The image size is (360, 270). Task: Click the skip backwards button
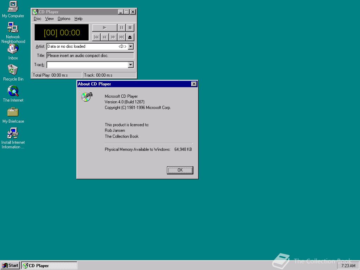click(x=105, y=37)
